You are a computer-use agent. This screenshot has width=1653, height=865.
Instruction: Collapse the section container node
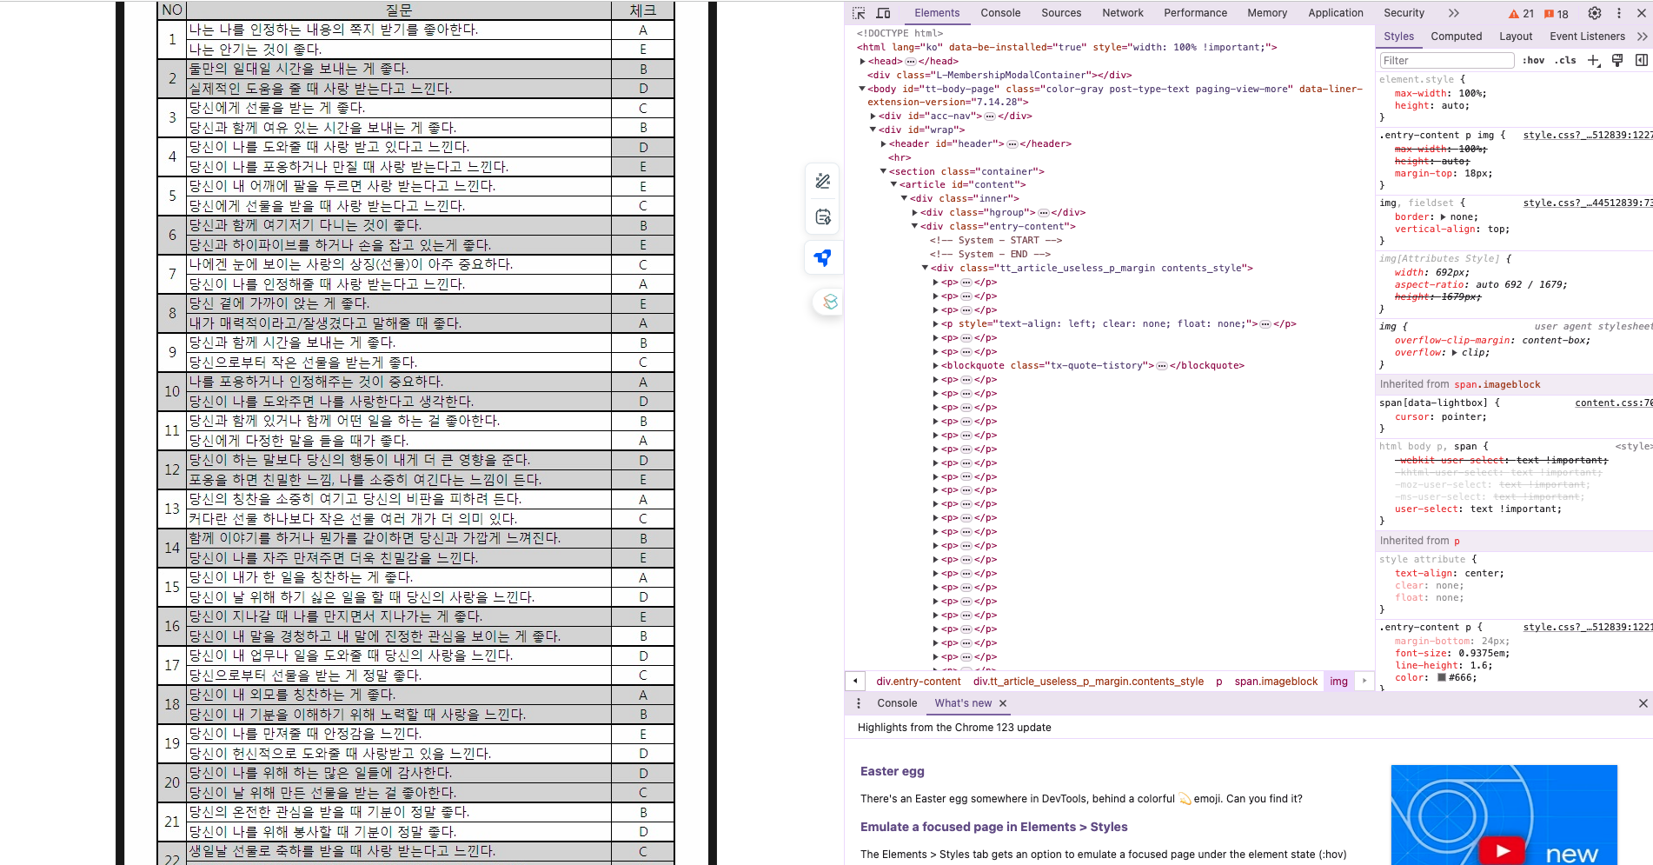[x=883, y=172]
